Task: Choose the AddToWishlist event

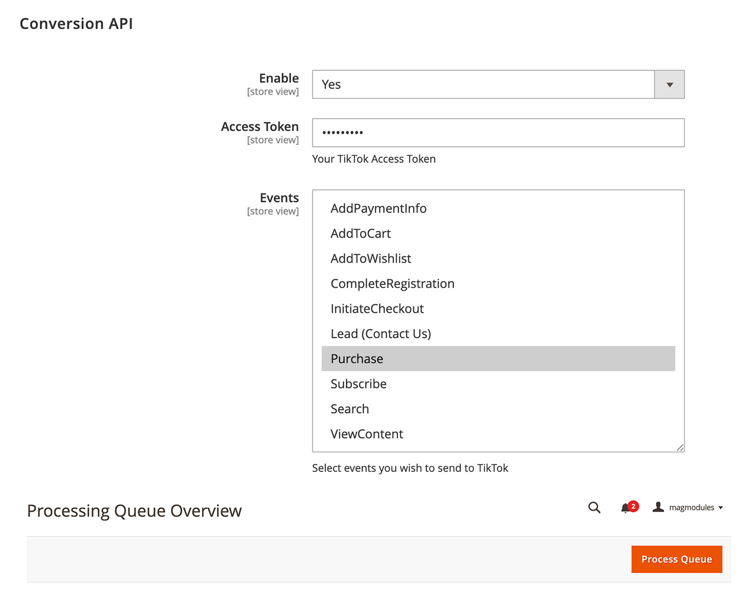Action: click(370, 258)
